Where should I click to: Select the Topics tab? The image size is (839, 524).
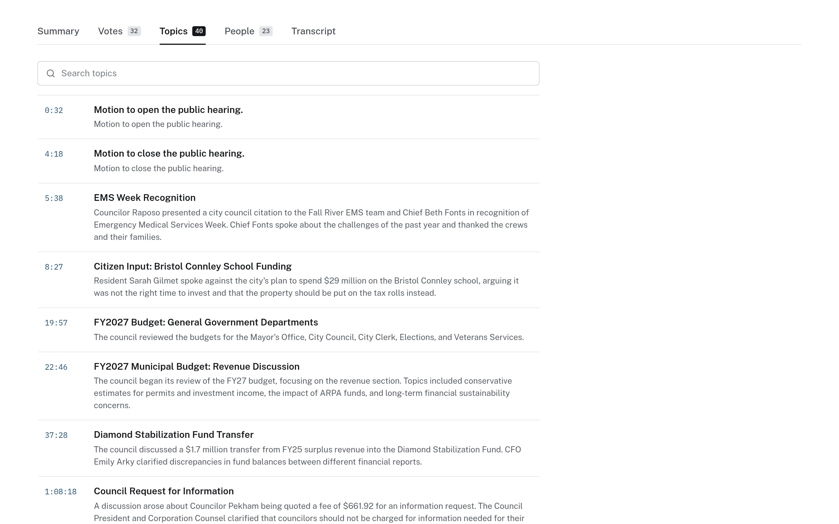pyautogui.click(x=182, y=31)
